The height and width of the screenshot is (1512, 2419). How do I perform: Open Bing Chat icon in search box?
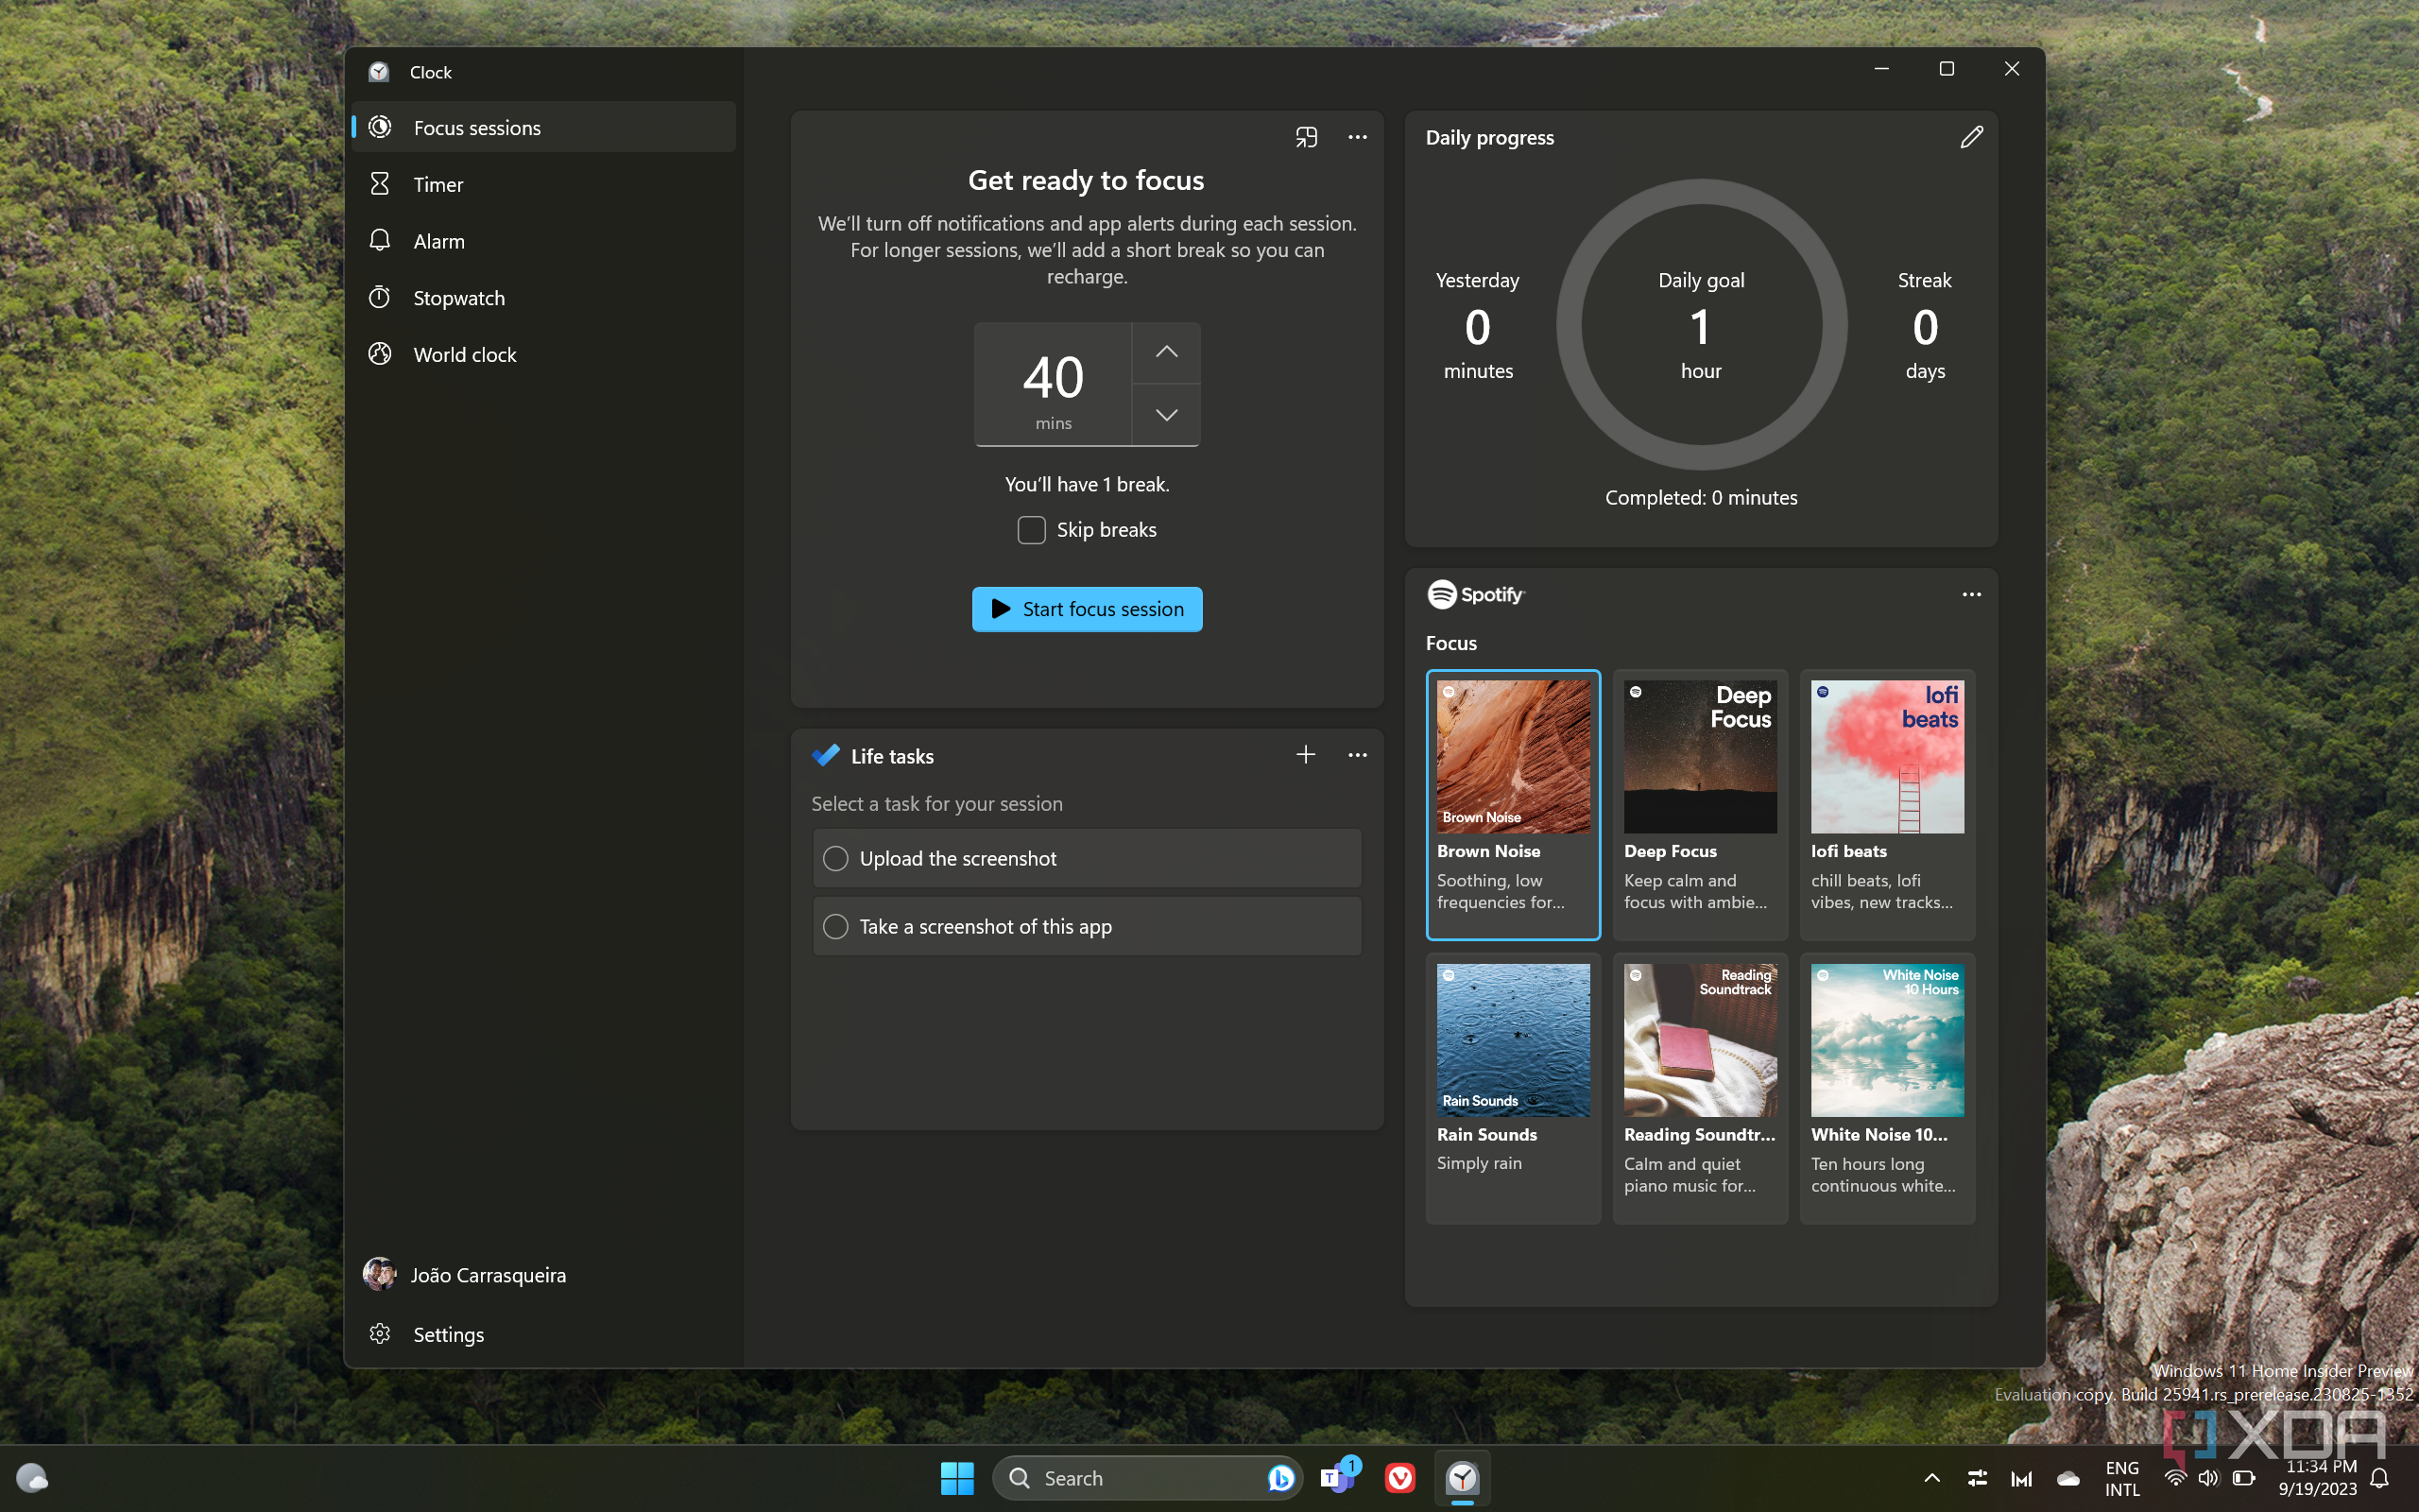(1279, 1478)
